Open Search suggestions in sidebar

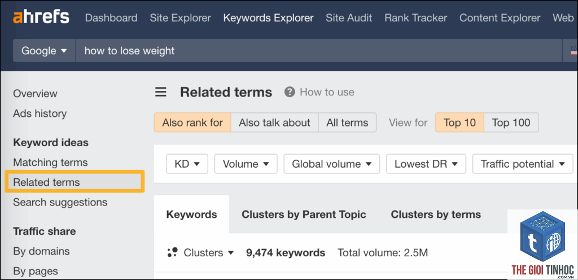coord(60,202)
